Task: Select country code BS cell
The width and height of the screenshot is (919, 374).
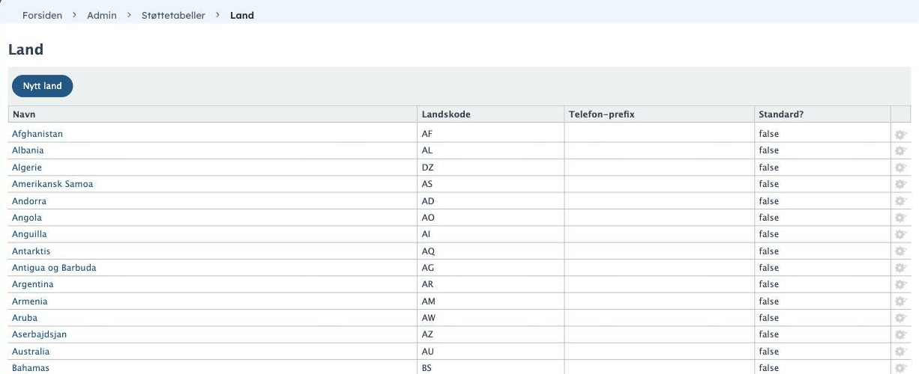Action: [491, 368]
